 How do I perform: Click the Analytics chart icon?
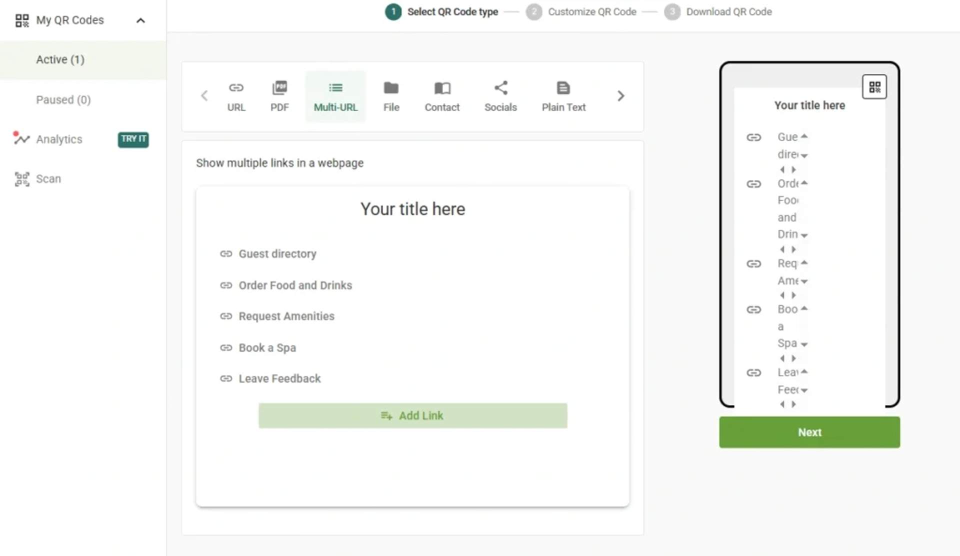pos(21,138)
